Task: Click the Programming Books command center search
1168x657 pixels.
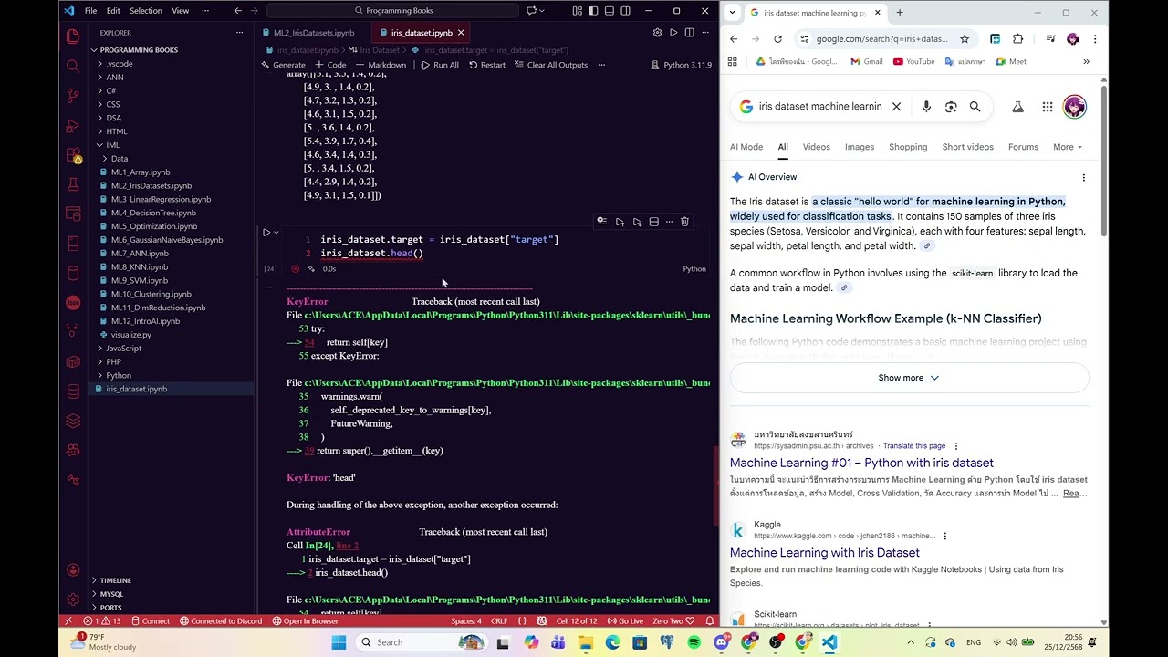Action: pos(393,11)
